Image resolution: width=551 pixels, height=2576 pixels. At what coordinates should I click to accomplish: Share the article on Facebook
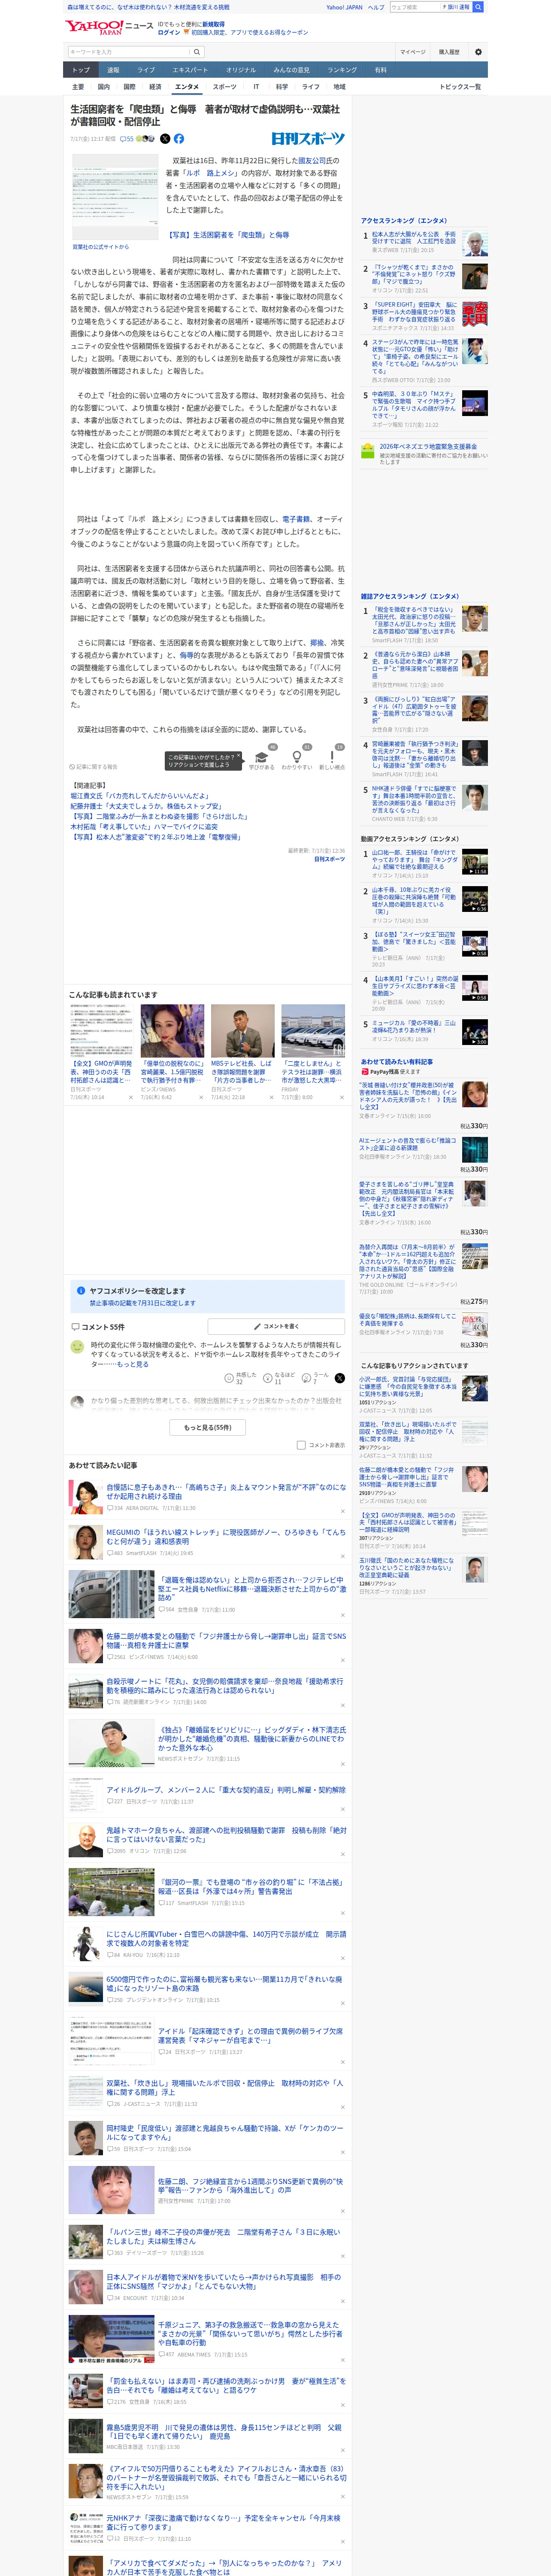point(179,139)
